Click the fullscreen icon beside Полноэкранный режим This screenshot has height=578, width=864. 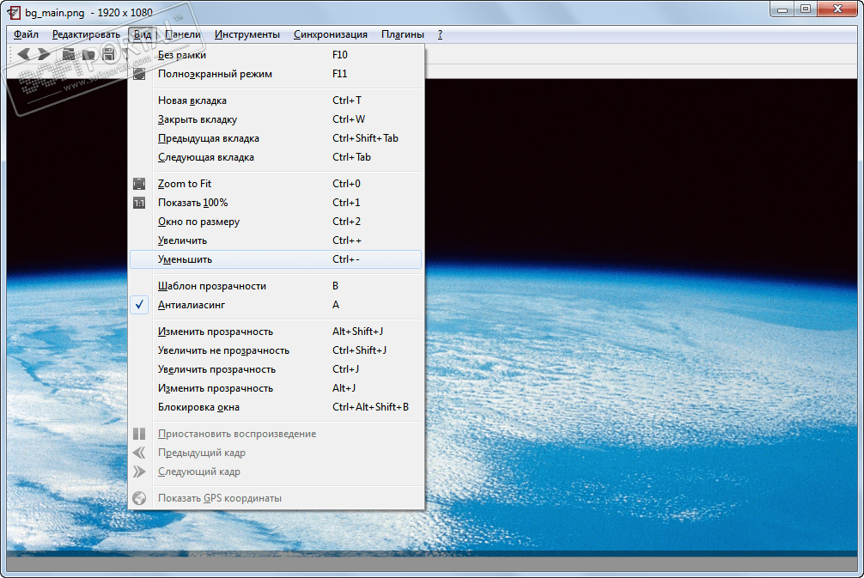click(139, 74)
